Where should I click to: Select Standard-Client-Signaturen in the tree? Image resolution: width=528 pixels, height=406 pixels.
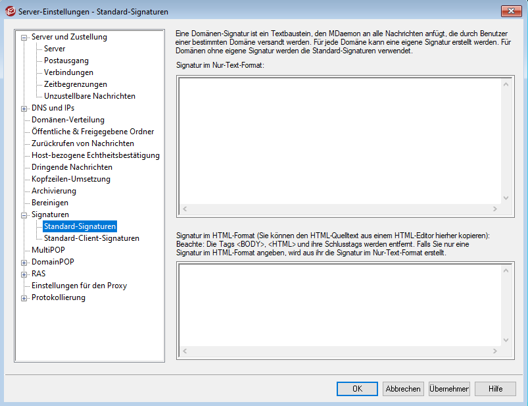point(91,238)
